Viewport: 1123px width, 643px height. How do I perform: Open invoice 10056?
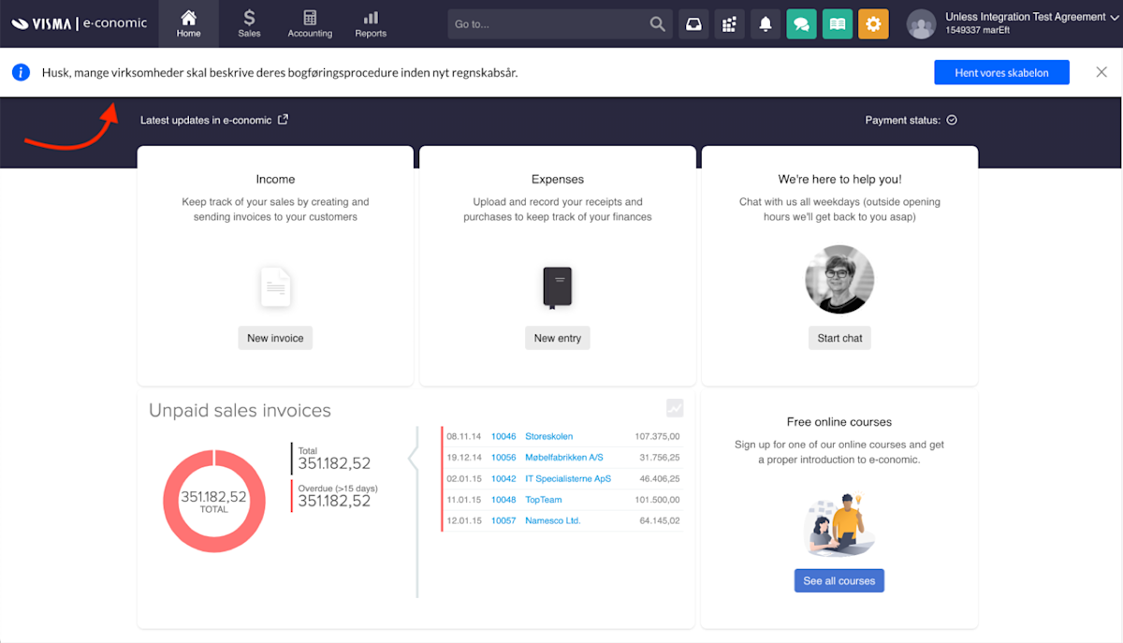pos(503,458)
